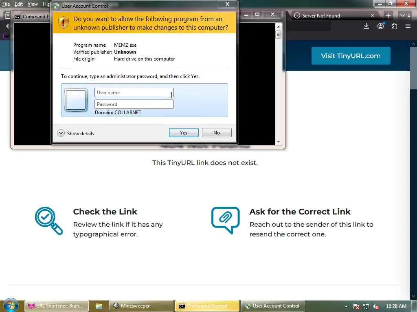
Task: Open the Windows Explorer taskbar icon
Action: tap(99, 306)
